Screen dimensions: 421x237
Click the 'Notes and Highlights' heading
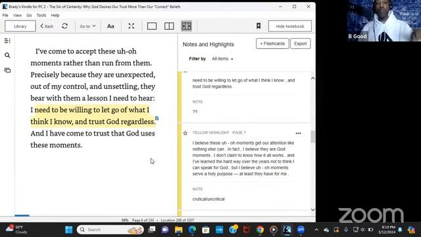pos(208,44)
